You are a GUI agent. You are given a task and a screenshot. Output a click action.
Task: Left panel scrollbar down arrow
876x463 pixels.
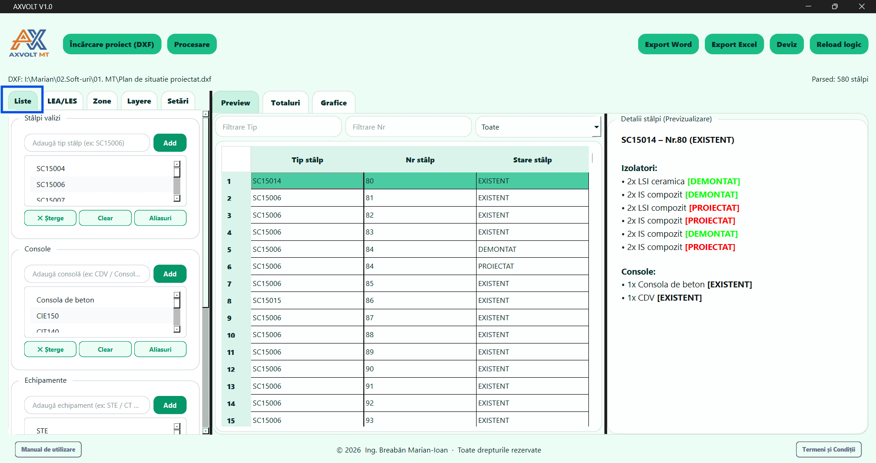coord(205,431)
